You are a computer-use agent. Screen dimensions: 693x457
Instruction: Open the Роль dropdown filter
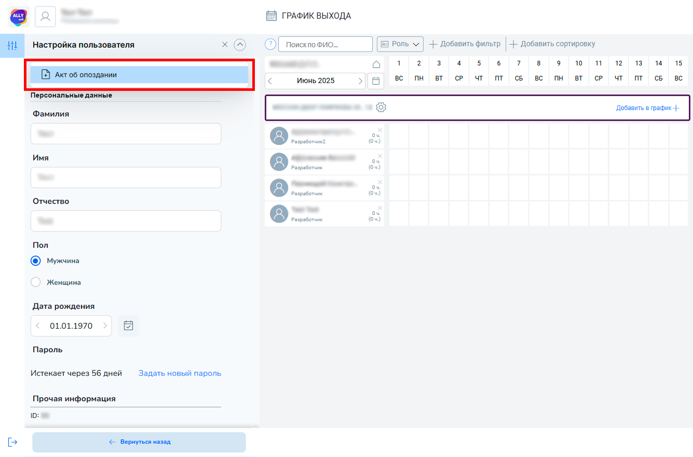coord(400,44)
